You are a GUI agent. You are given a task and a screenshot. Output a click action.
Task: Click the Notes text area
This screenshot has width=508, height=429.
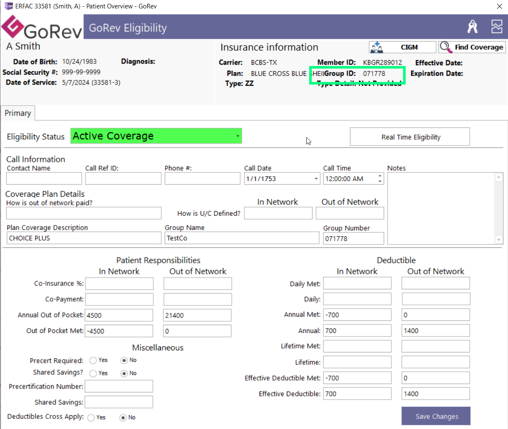[x=441, y=208]
